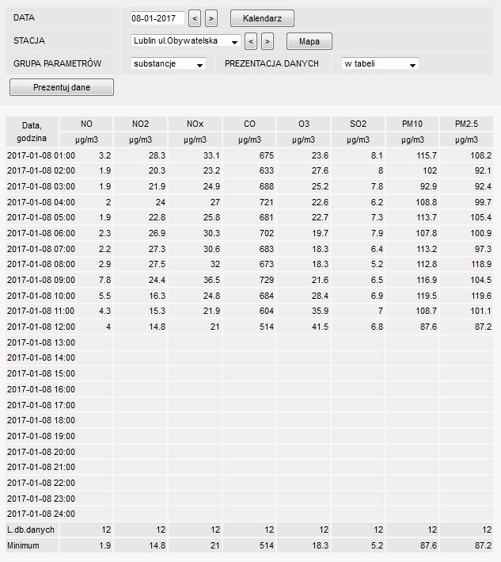The width and height of the screenshot is (501, 562).
Task: Click Prezentuj dane button
Action: 62,87
